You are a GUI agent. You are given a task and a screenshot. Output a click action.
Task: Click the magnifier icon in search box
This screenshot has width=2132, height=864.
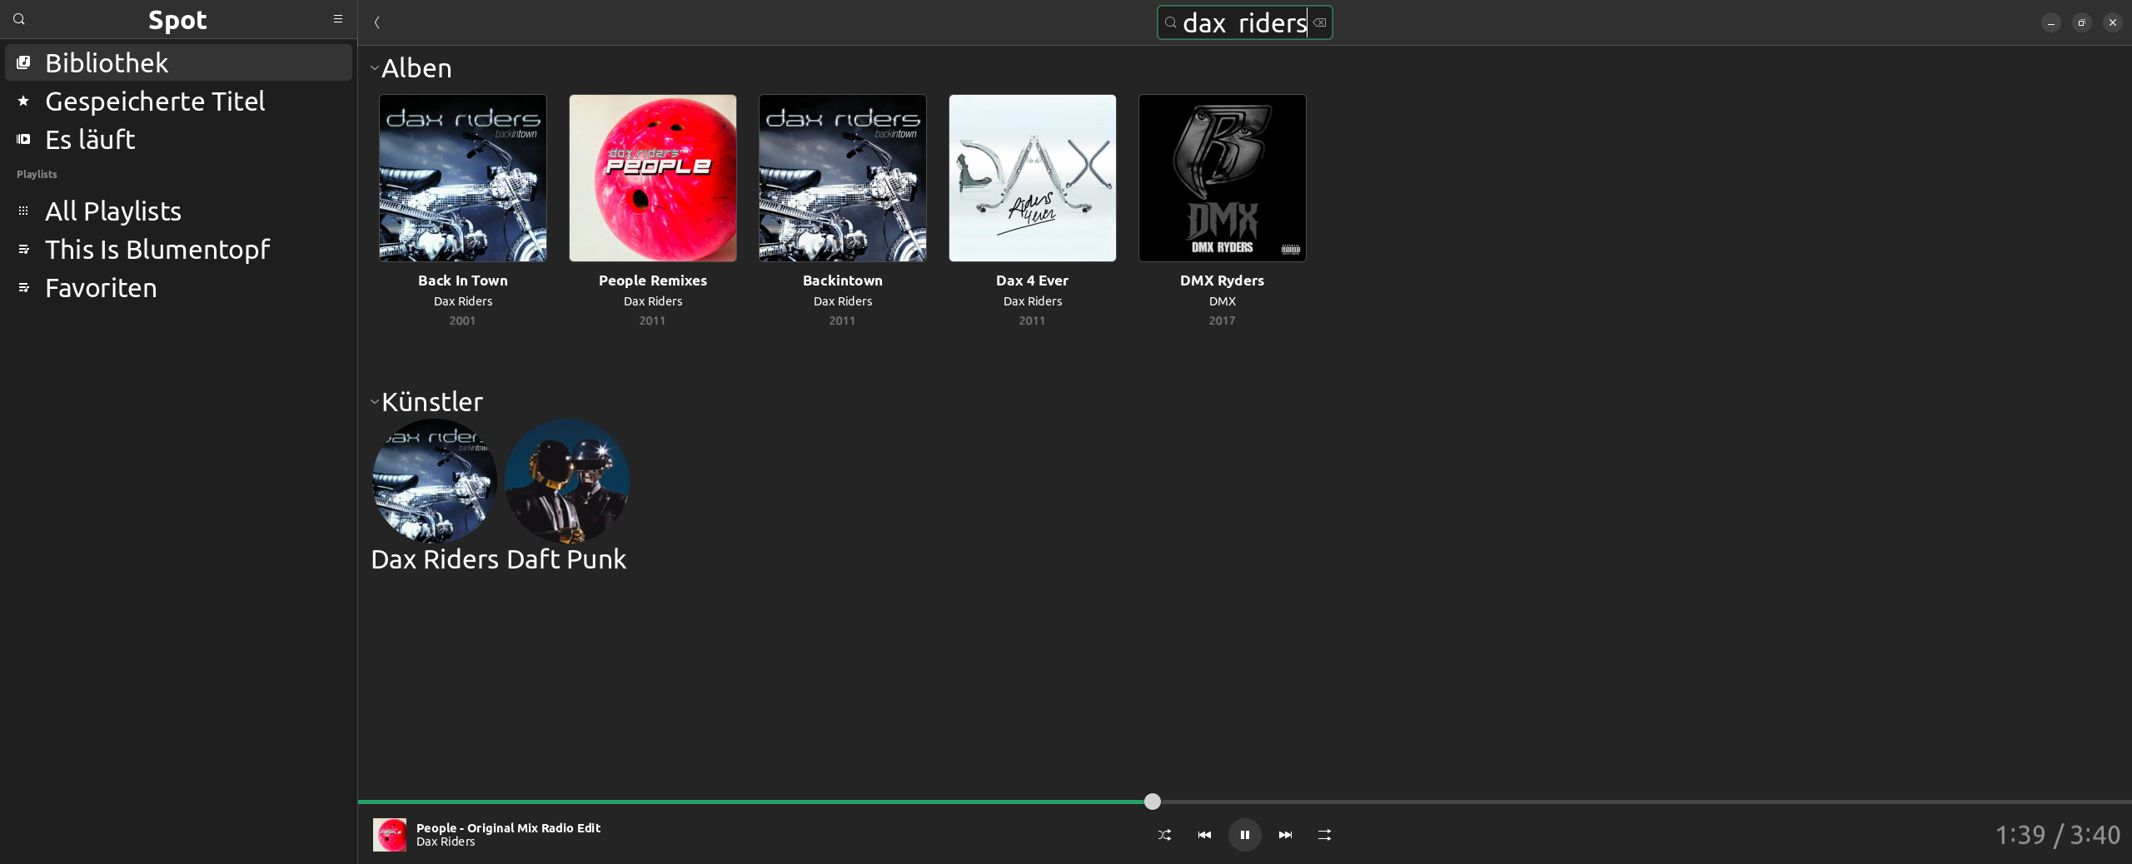[1171, 22]
